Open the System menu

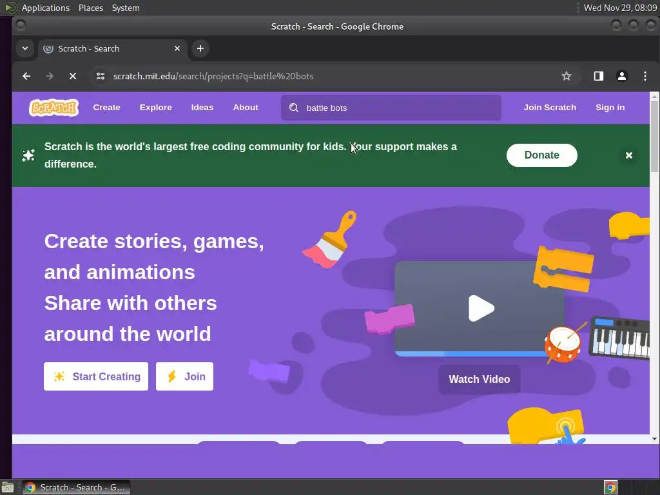[126, 8]
